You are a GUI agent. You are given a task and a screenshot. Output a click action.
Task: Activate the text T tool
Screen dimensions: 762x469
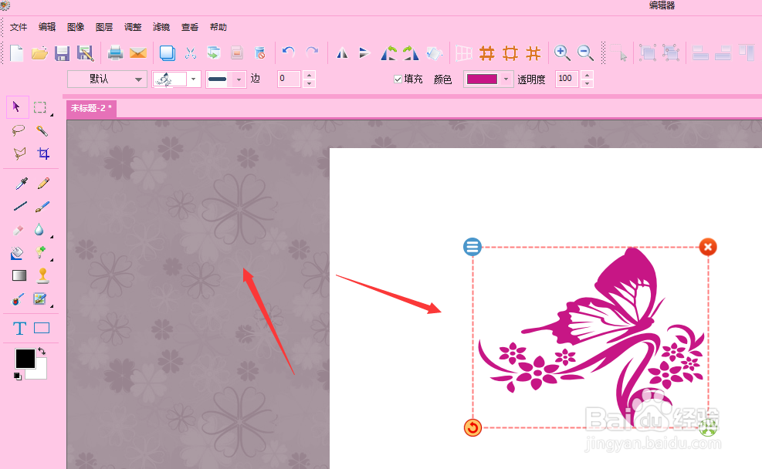point(19,329)
